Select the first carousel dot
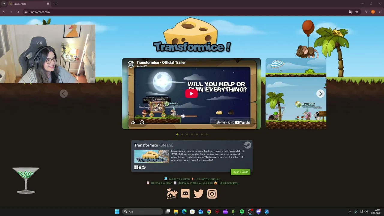 click(x=177, y=134)
